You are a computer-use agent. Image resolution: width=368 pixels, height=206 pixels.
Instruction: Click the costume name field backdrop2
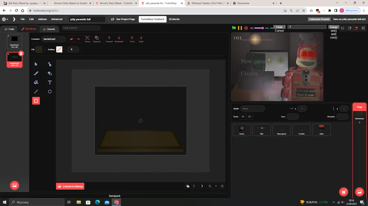pos(53,39)
